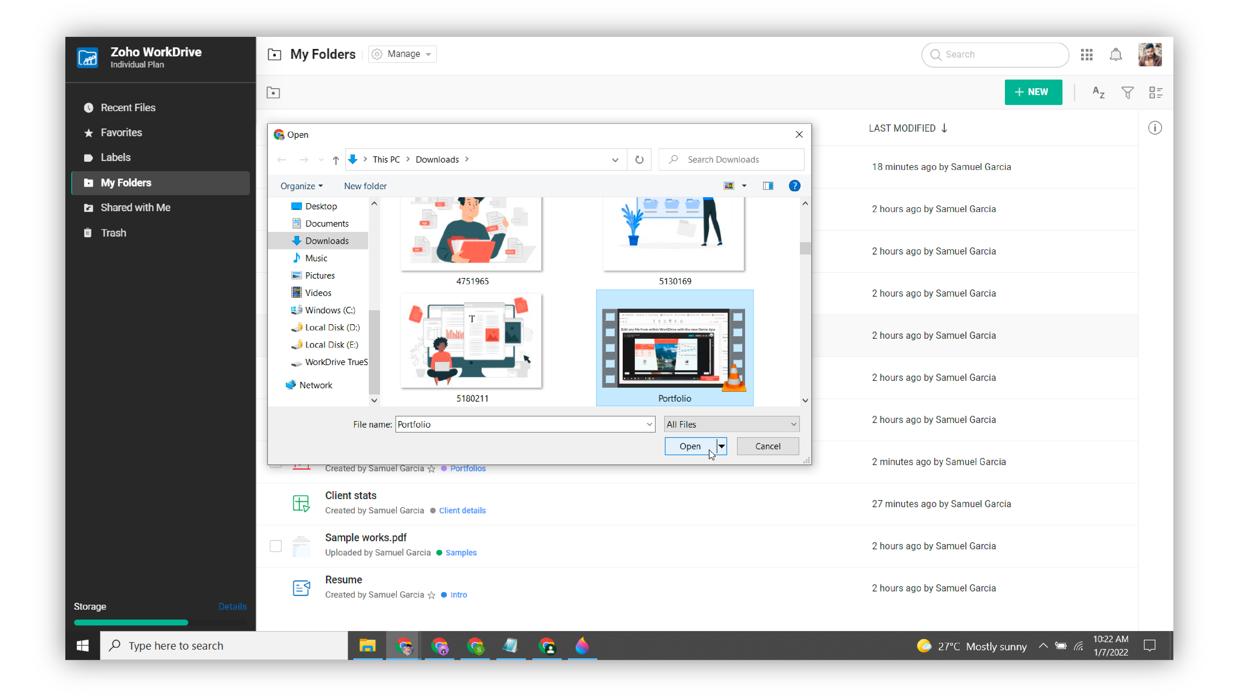Click the A-Z sort icon
1239x697 pixels.
point(1098,92)
